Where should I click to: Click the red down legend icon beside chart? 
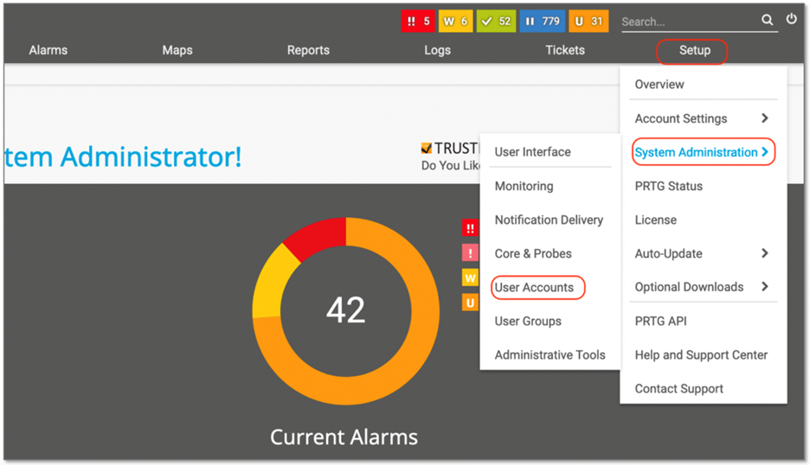coord(470,228)
